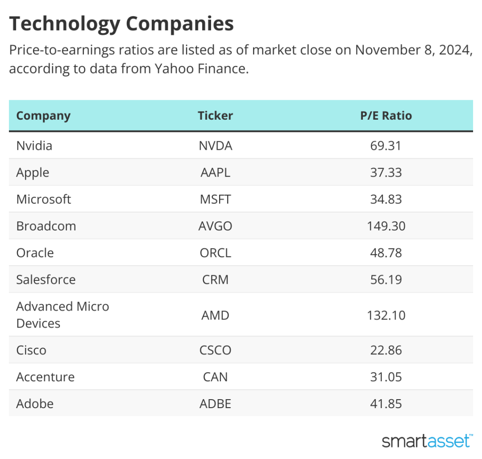Screen dimensions: 482x459
Task: Click the Nvidia company cell
Action: (x=34, y=146)
